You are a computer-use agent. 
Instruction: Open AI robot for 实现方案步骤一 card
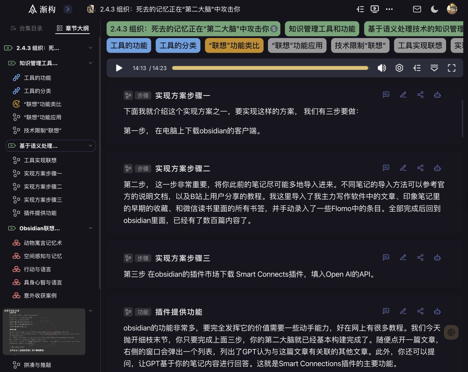[x=438, y=95]
